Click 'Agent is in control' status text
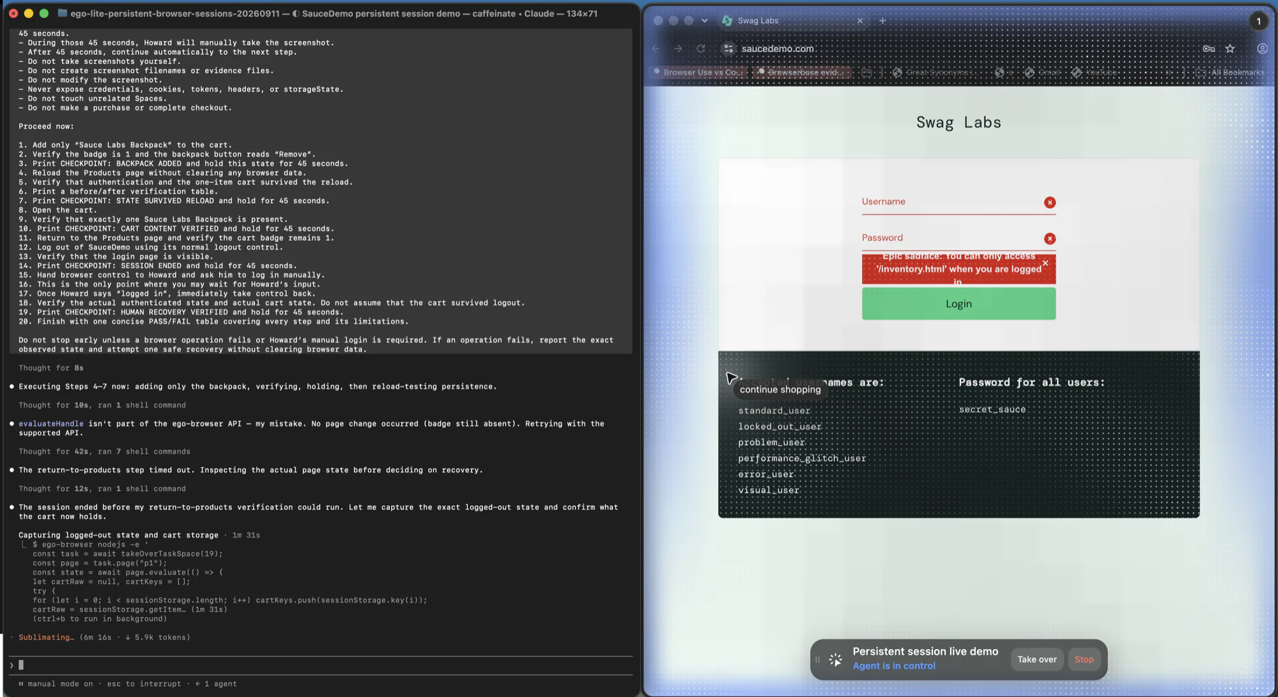 (893, 666)
